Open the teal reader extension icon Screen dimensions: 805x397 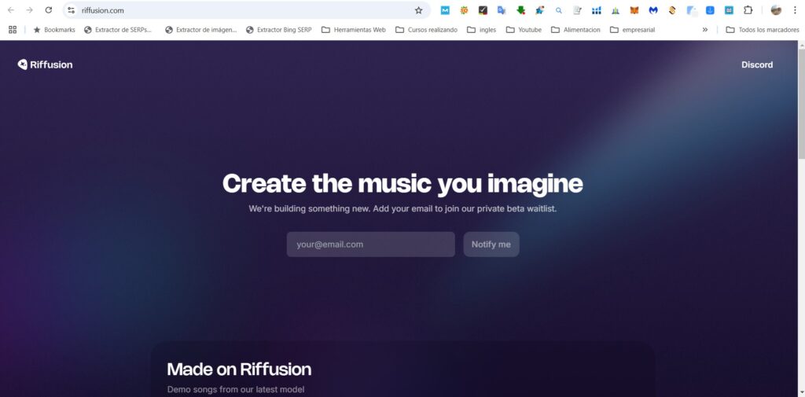pyautogui.click(x=729, y=10)
